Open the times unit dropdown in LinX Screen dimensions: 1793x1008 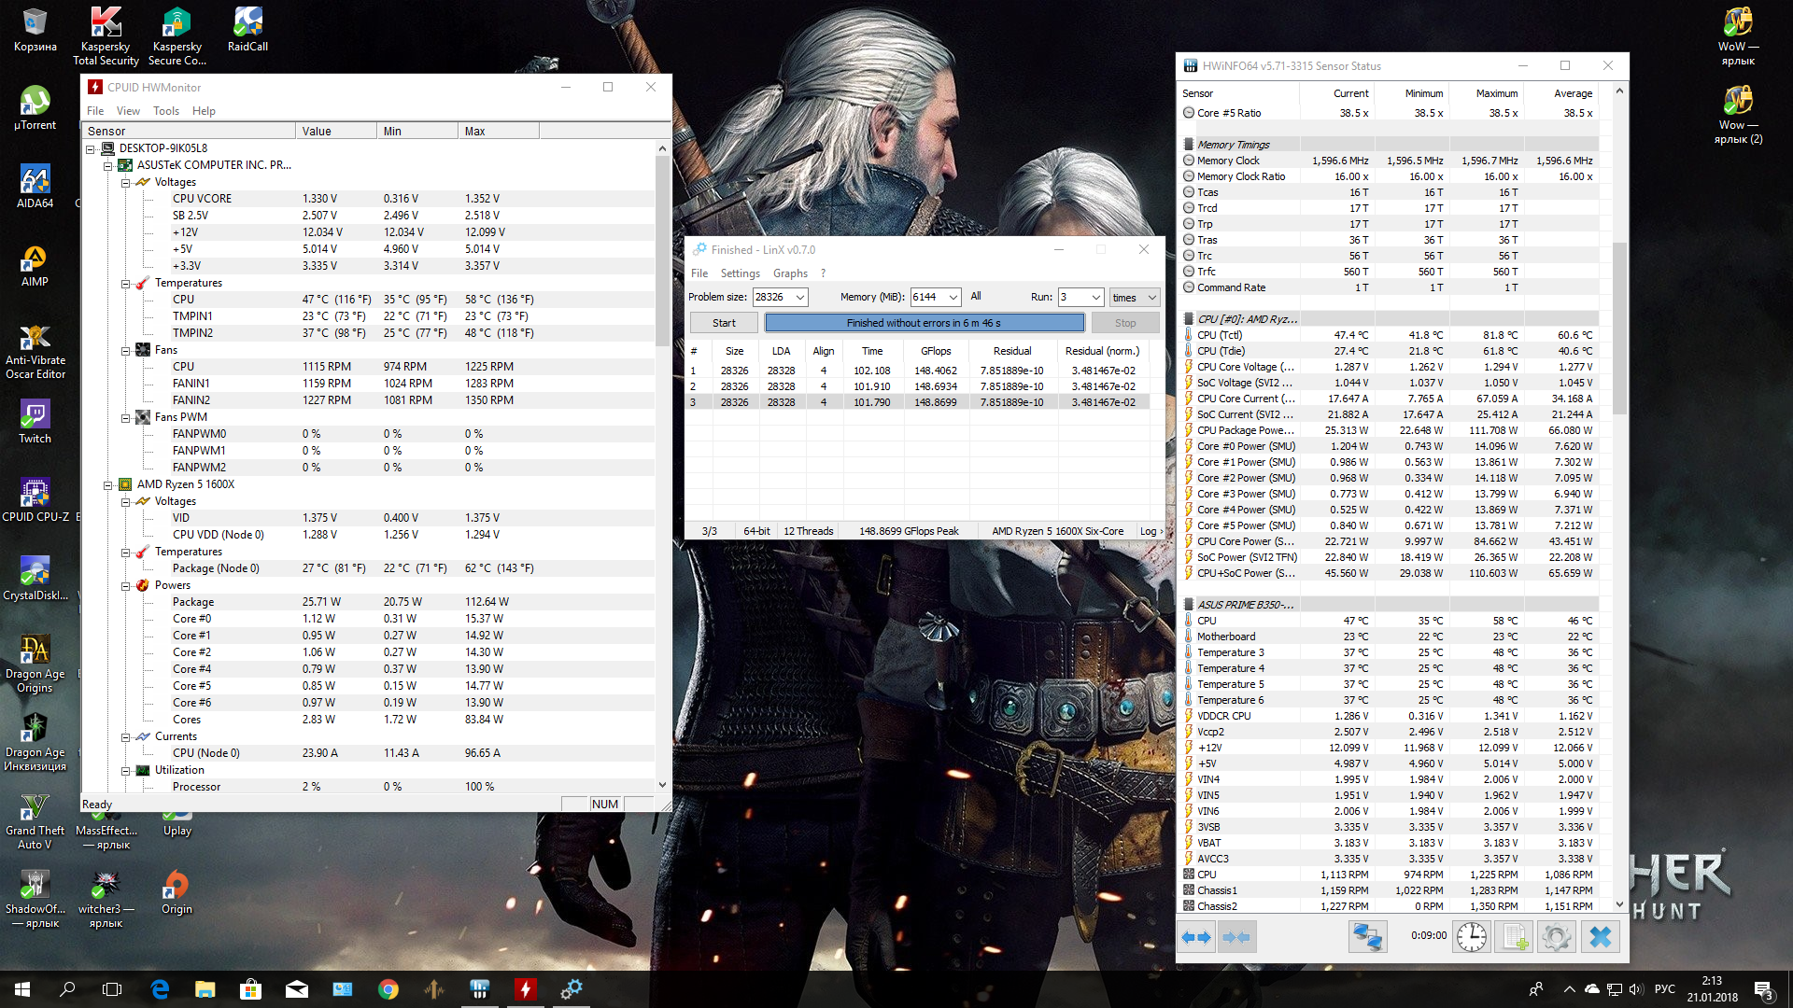pyautogui.click(x=1151, y=298)
